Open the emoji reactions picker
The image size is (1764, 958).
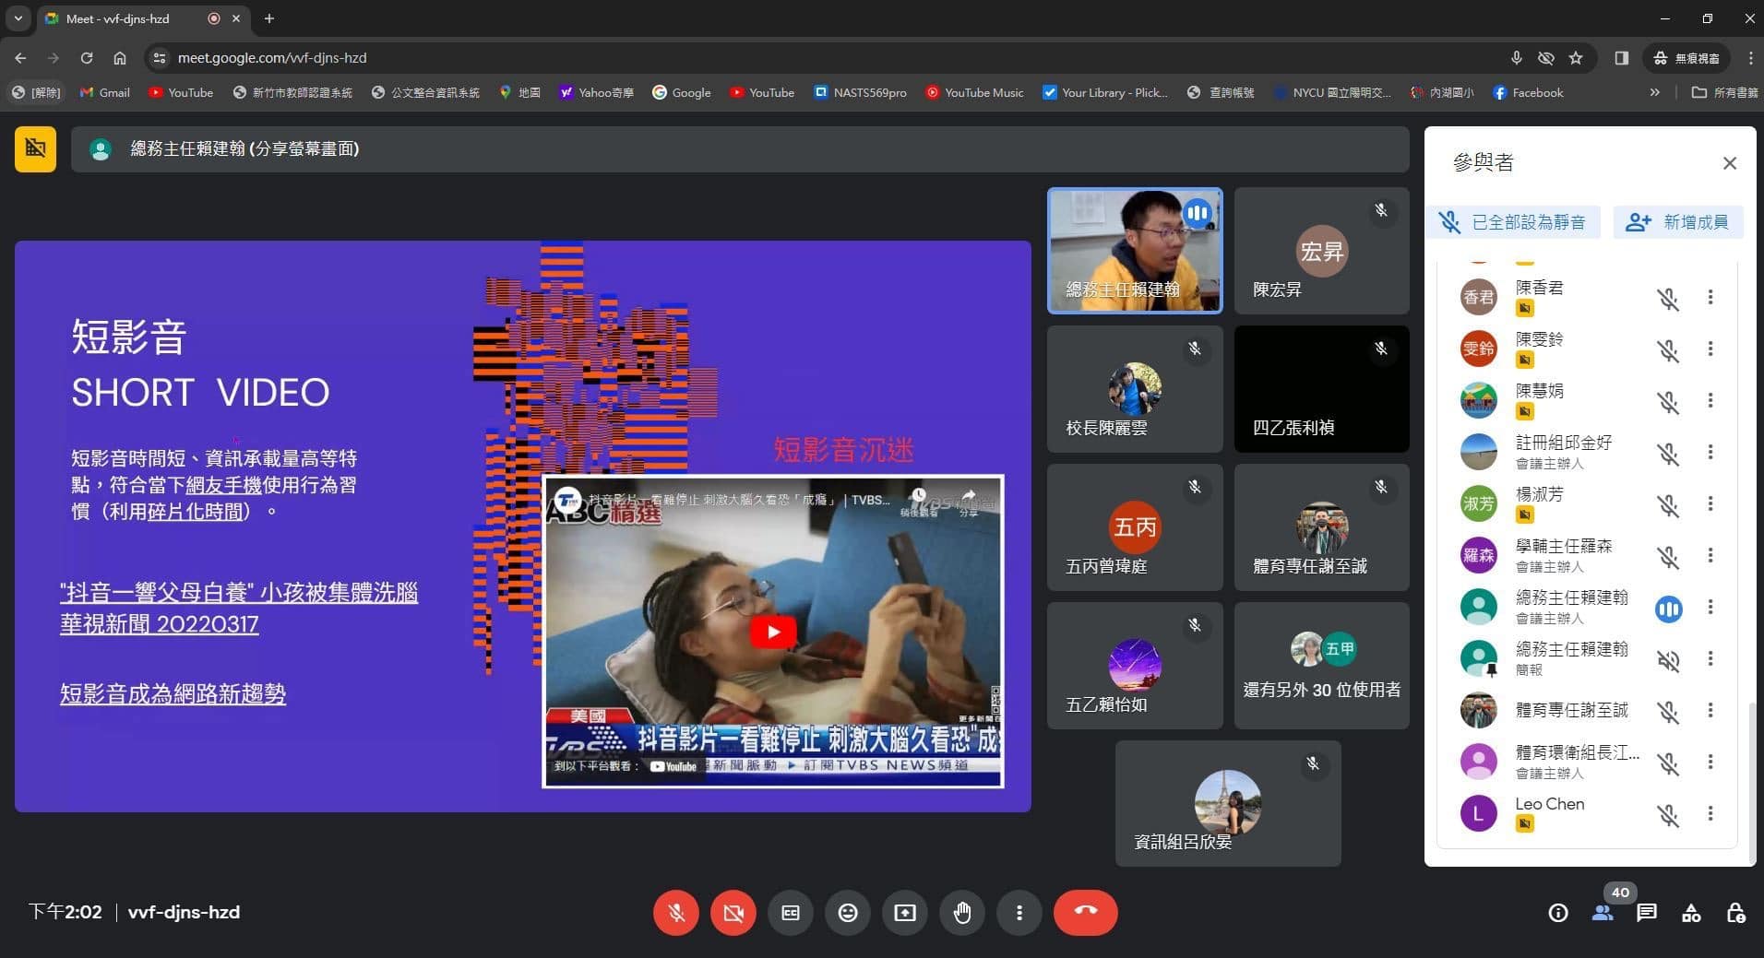pyautogui.click(x=847, y=913)
